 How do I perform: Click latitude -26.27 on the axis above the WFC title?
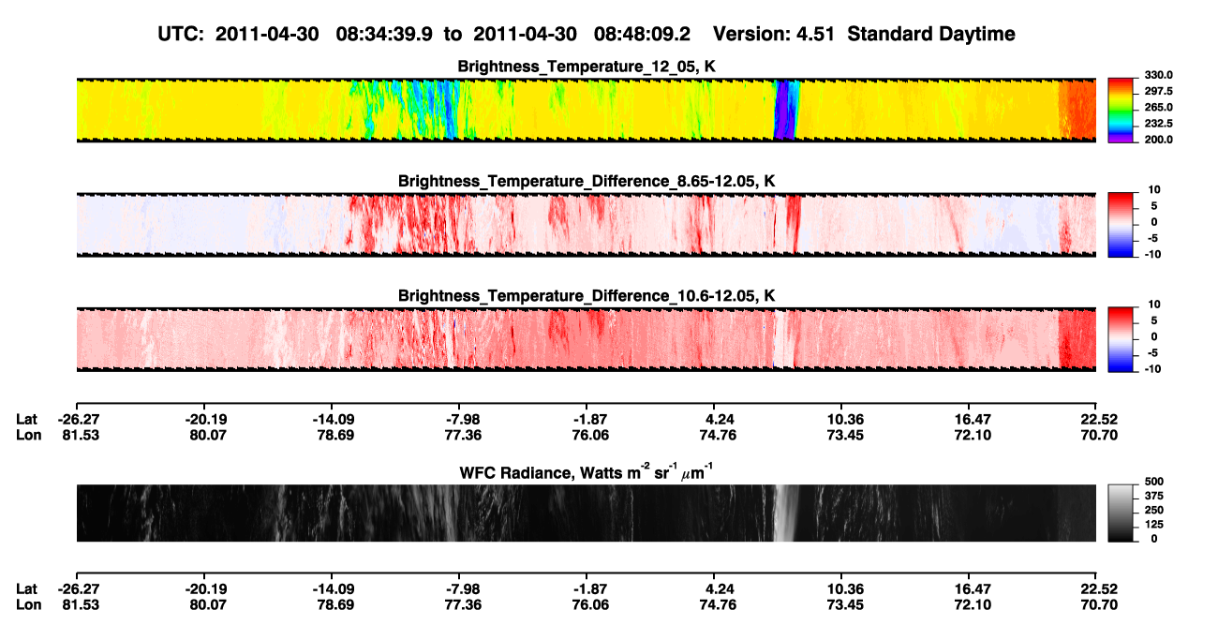pos(76,420)
